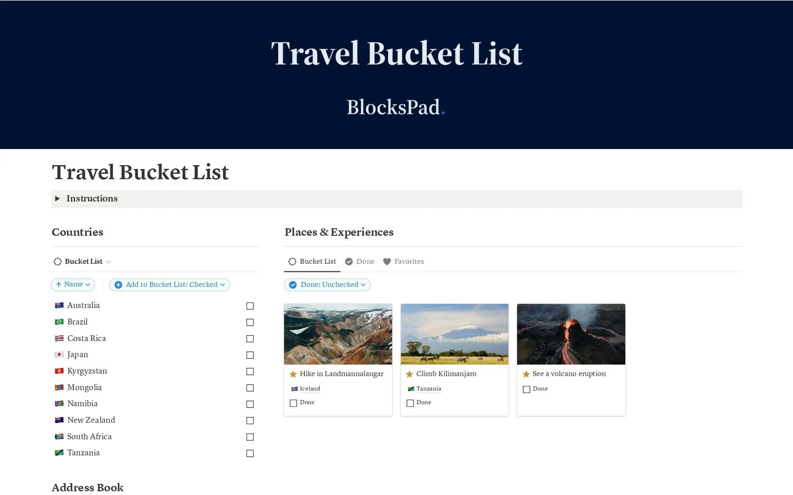Click the Iceland flag on the Landmannalaugar card
The width and height of the screenshot is (793, 495).
pos(294,389)
